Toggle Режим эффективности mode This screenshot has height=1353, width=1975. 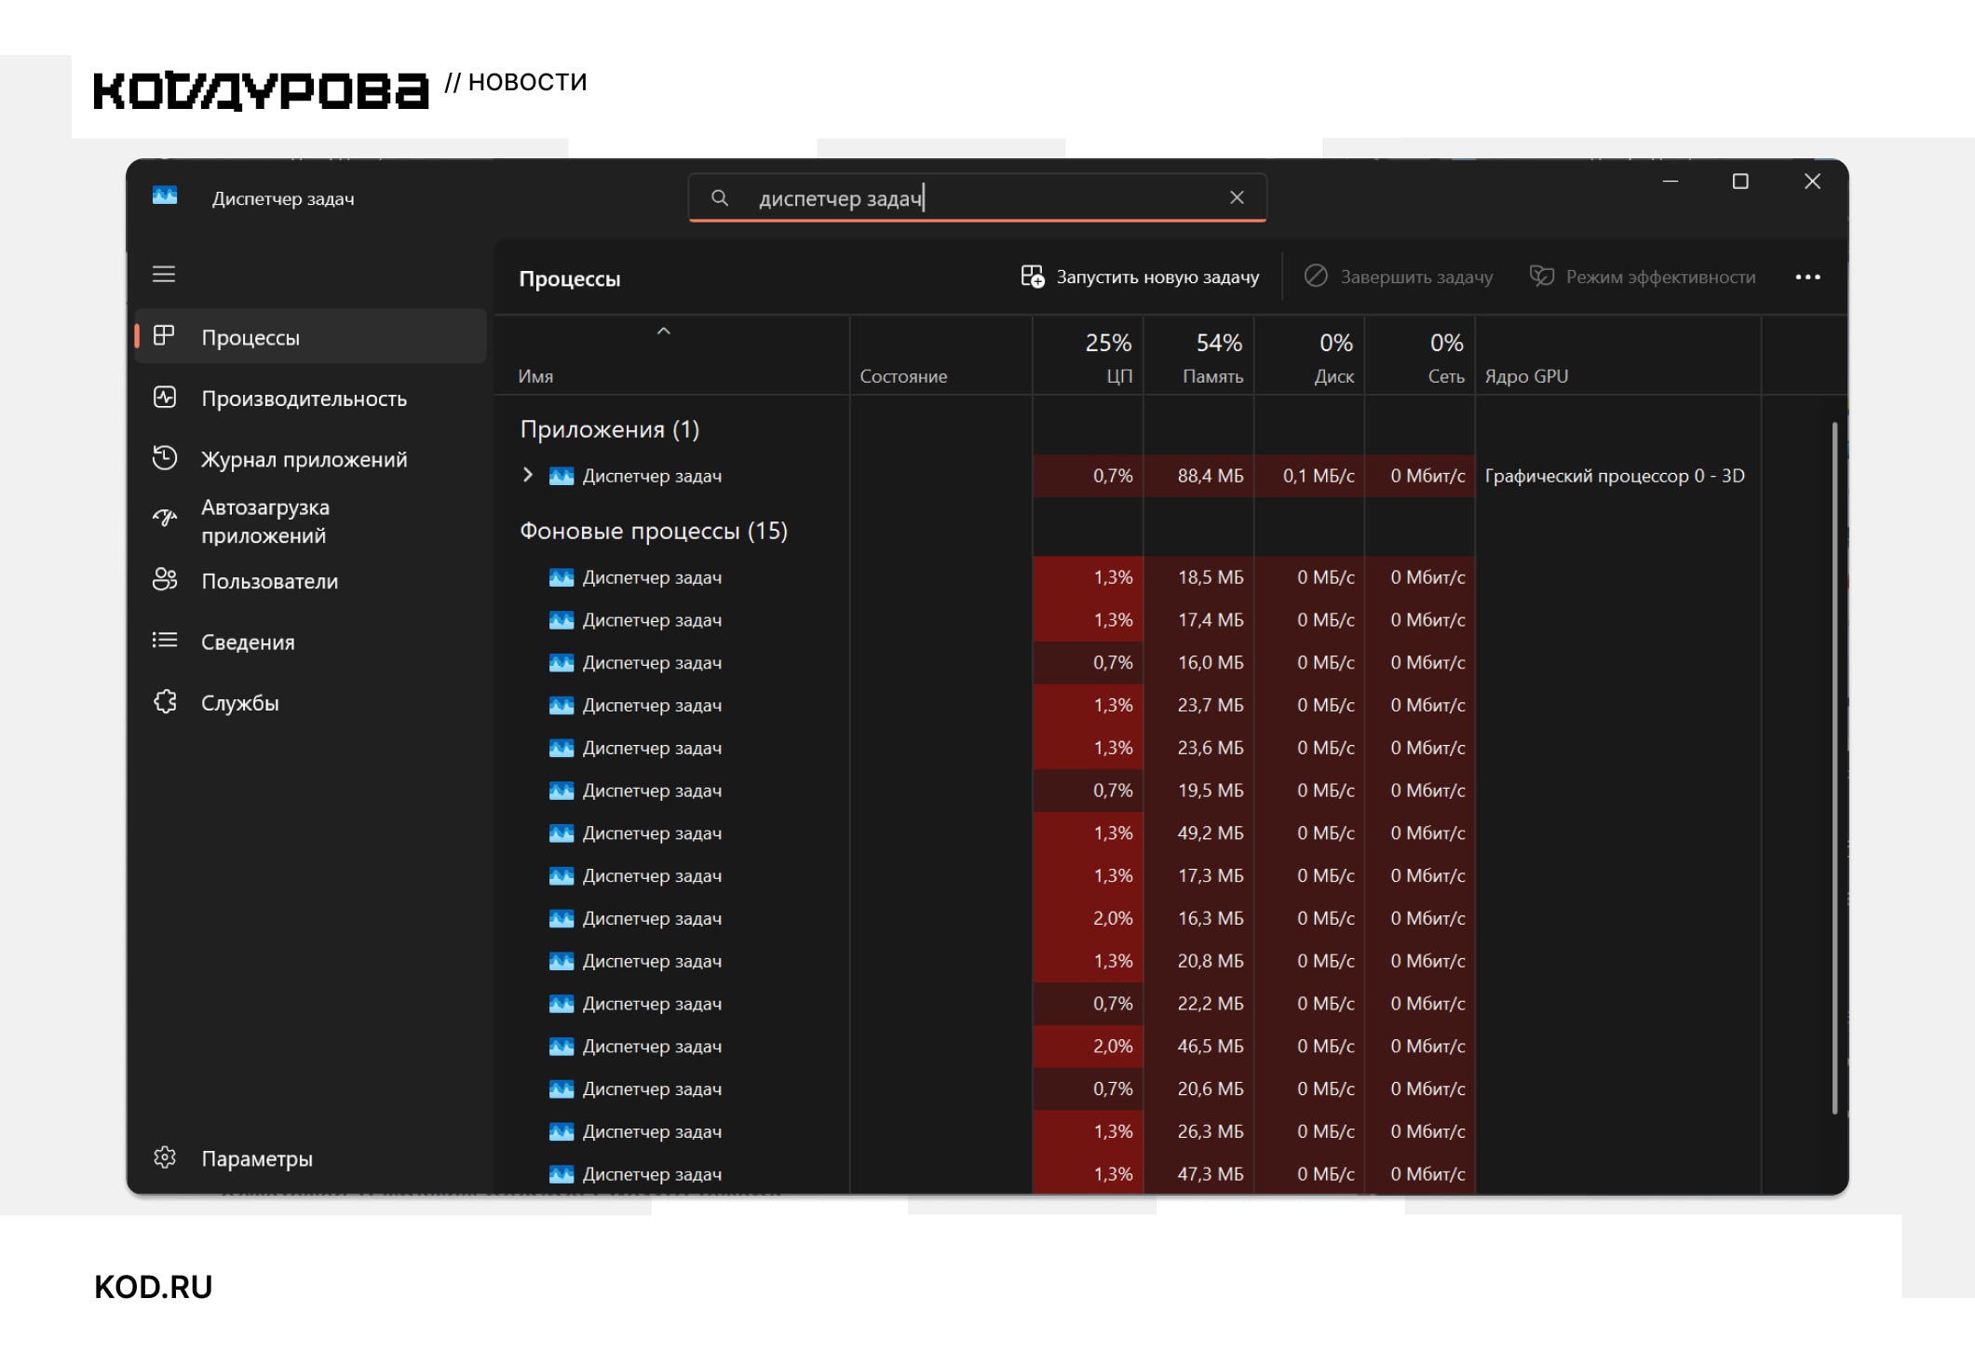[x=1643, y=277]
